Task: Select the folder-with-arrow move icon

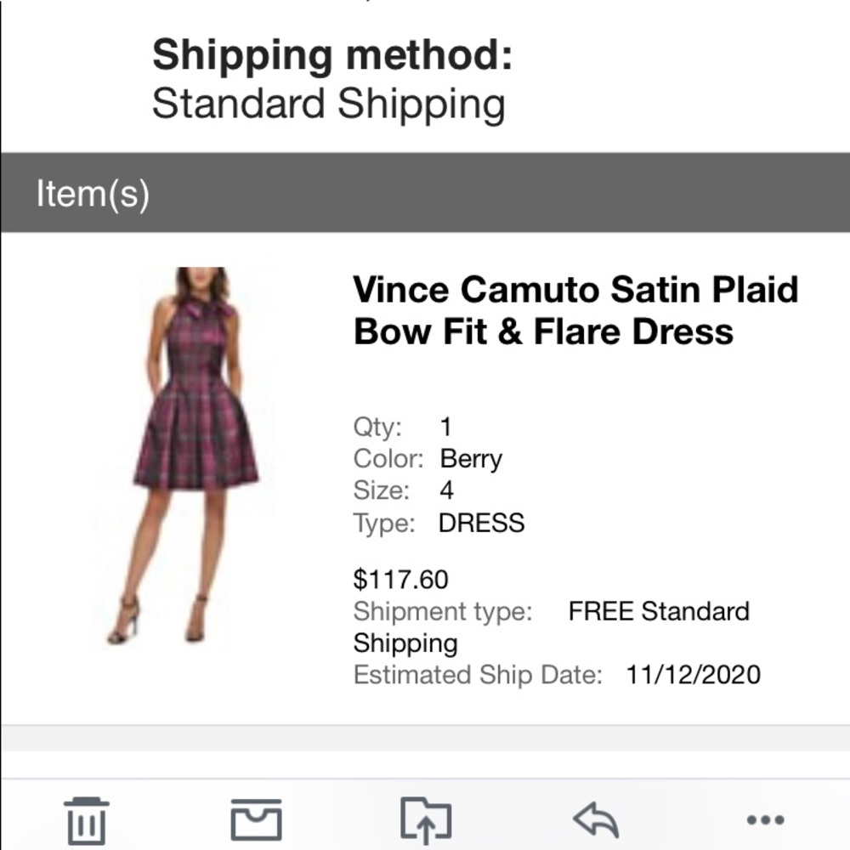Action: pos(425,819)
